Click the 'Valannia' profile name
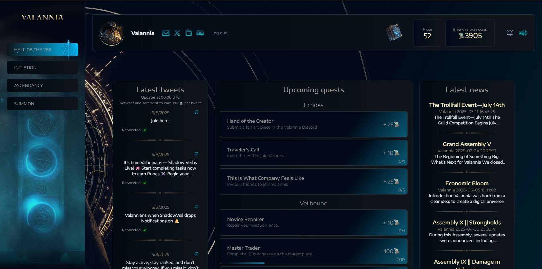The image size is (542, 269). tap(143, 33)
